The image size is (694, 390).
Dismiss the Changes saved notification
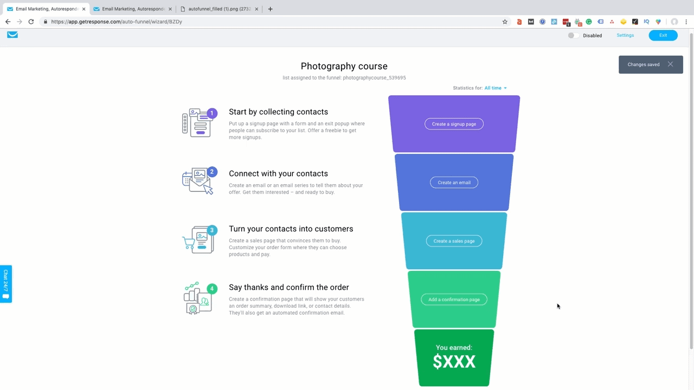pyautogui.click(x=670, y=64)
